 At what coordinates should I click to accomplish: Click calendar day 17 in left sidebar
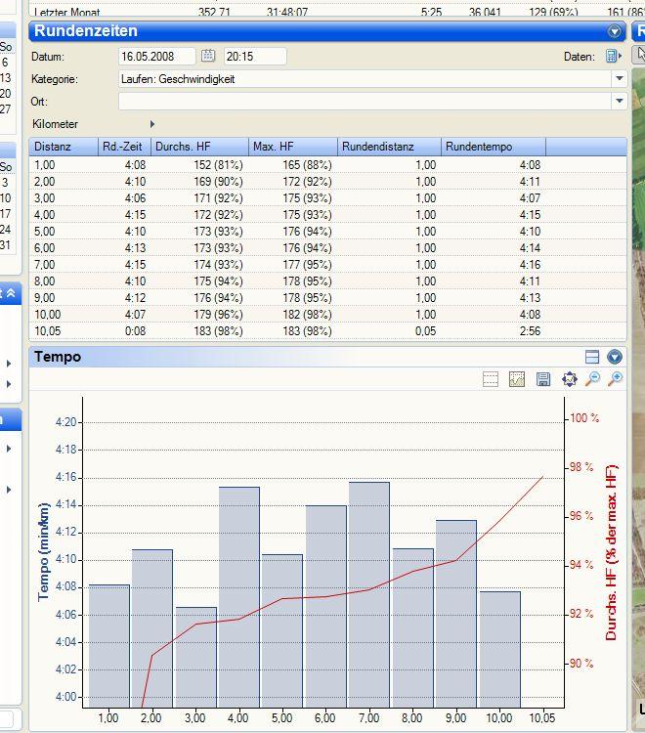click(x=5, y=214)
